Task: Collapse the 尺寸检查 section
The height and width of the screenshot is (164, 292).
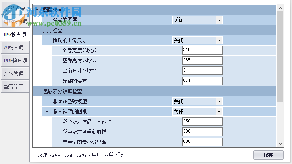Action: pos(37,30)
